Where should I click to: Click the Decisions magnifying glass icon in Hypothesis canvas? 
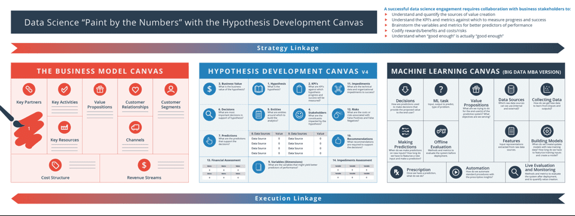(210, 114)
